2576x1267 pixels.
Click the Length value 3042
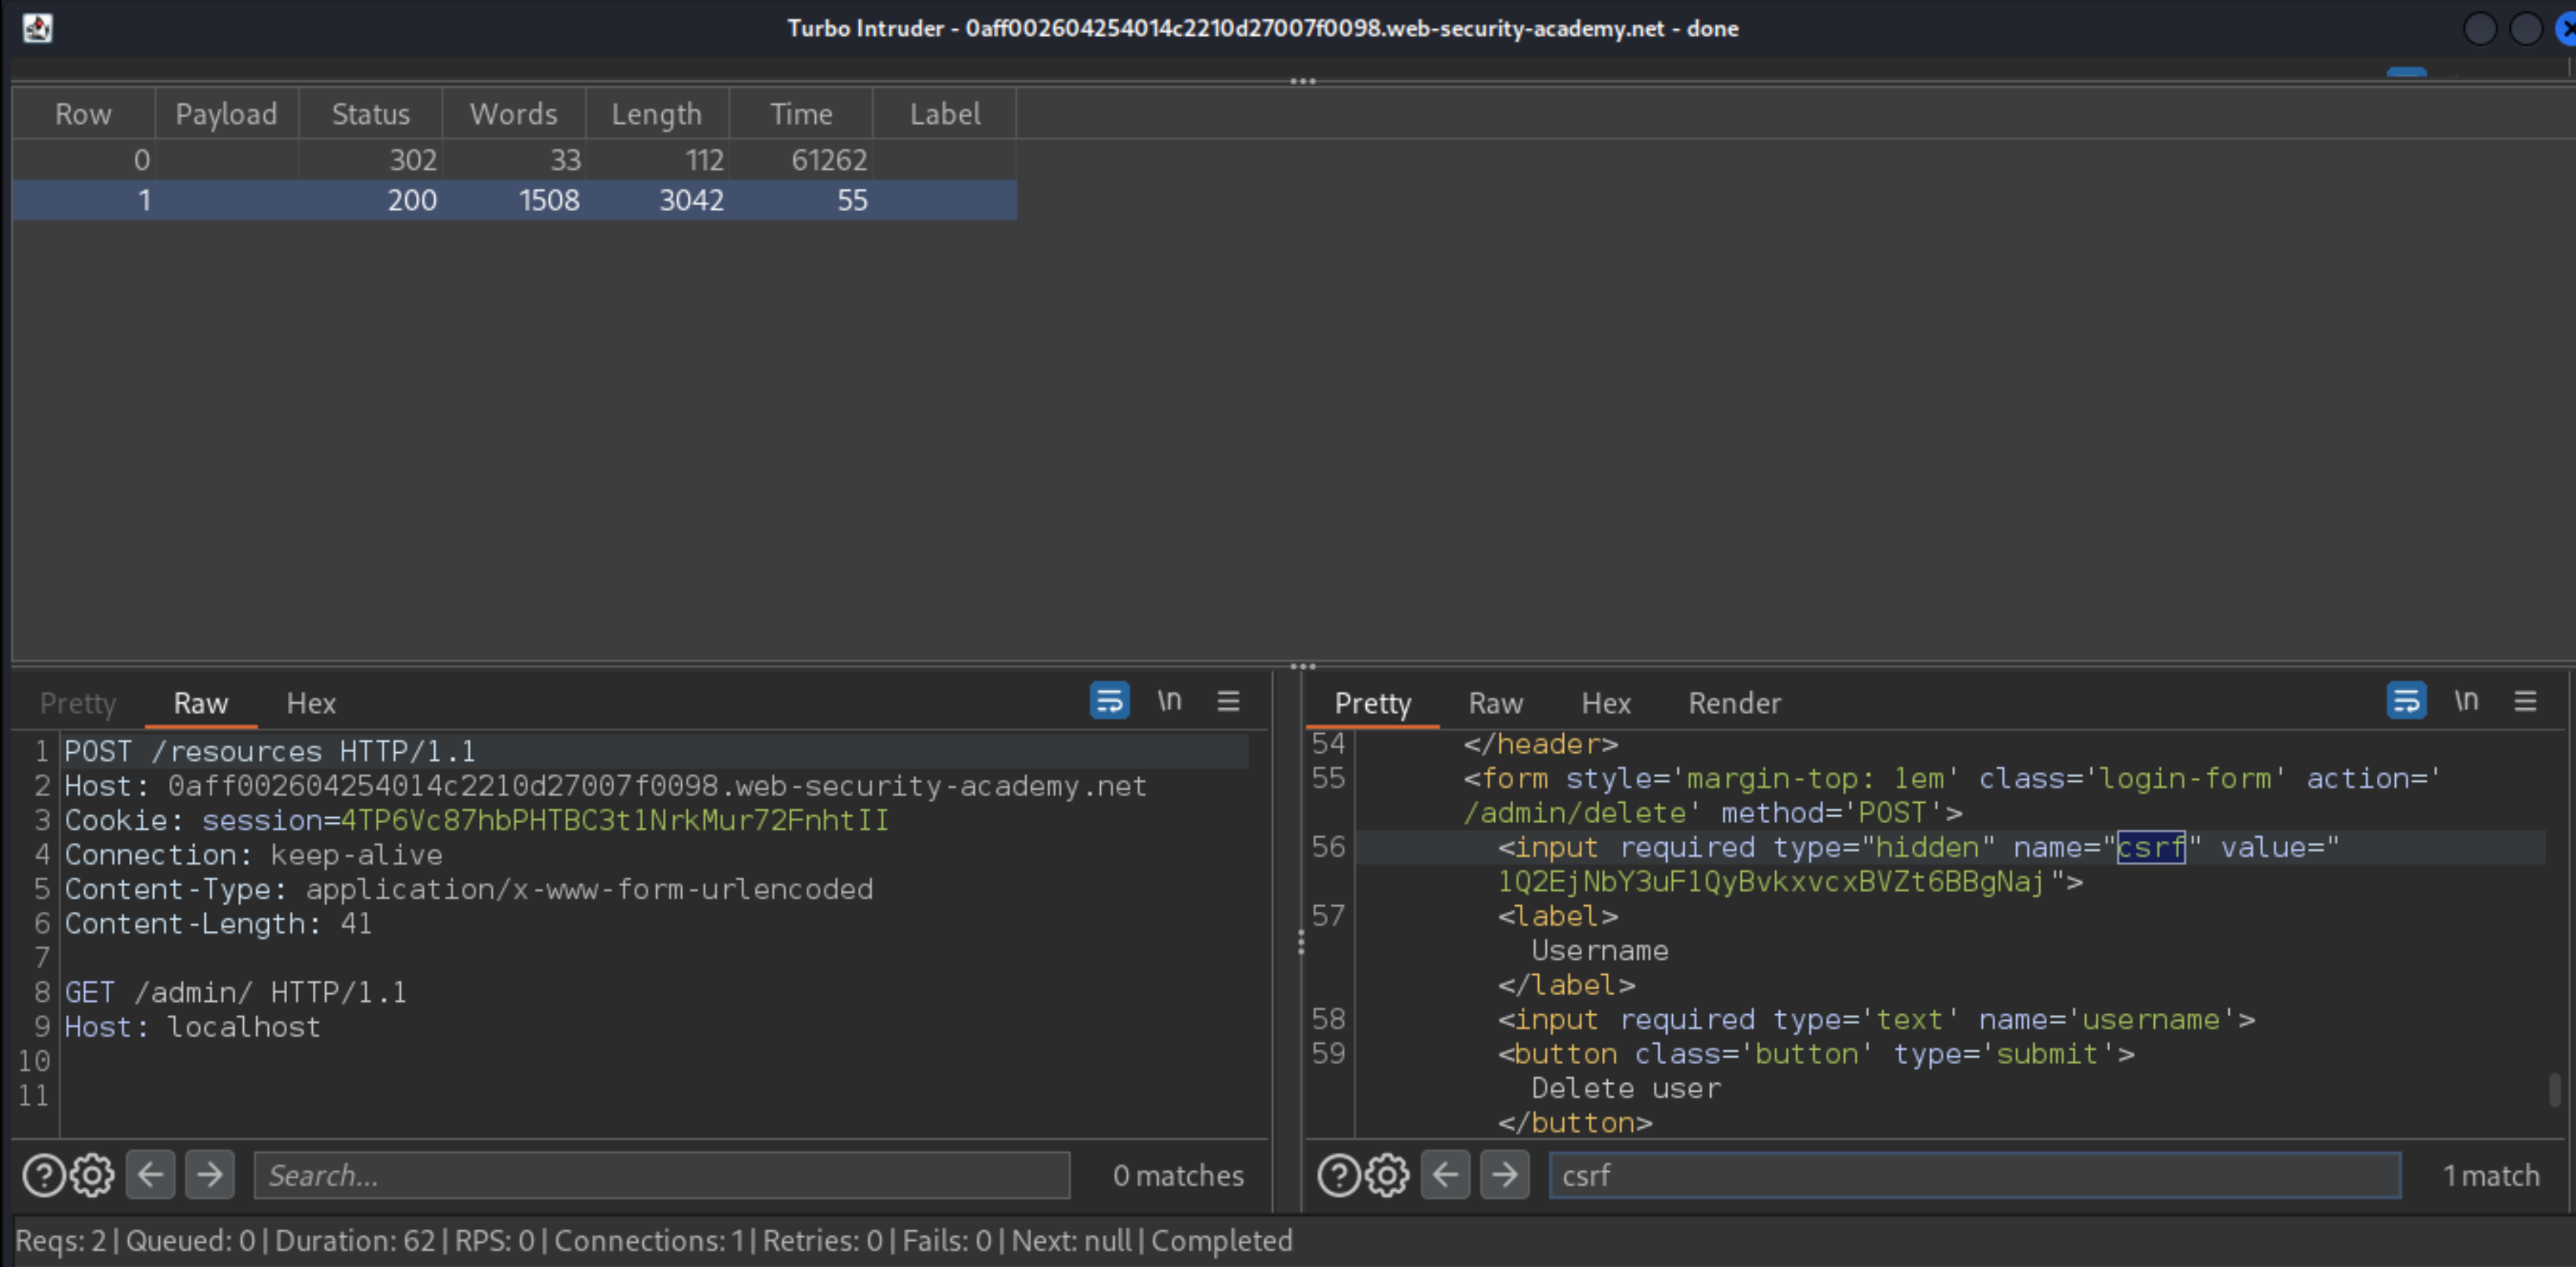pyautogui.click(x=691, y=200)
